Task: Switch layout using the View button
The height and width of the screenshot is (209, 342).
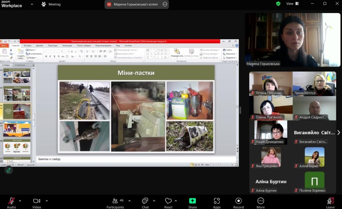Action: coord(292,4)
